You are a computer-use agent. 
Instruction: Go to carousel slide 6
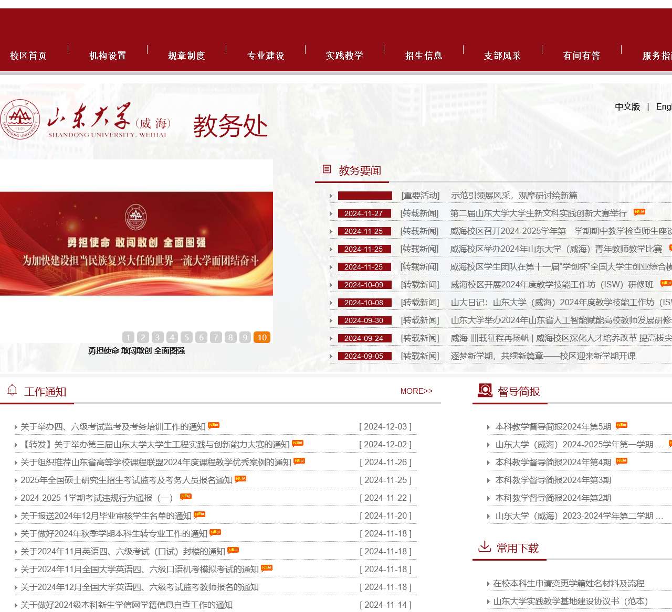201,337
